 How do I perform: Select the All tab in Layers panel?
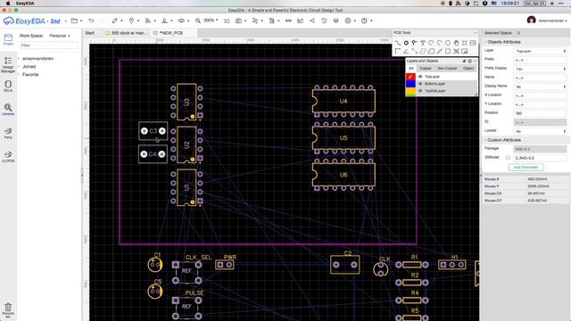pyautogui.click(x=410, y=69)
